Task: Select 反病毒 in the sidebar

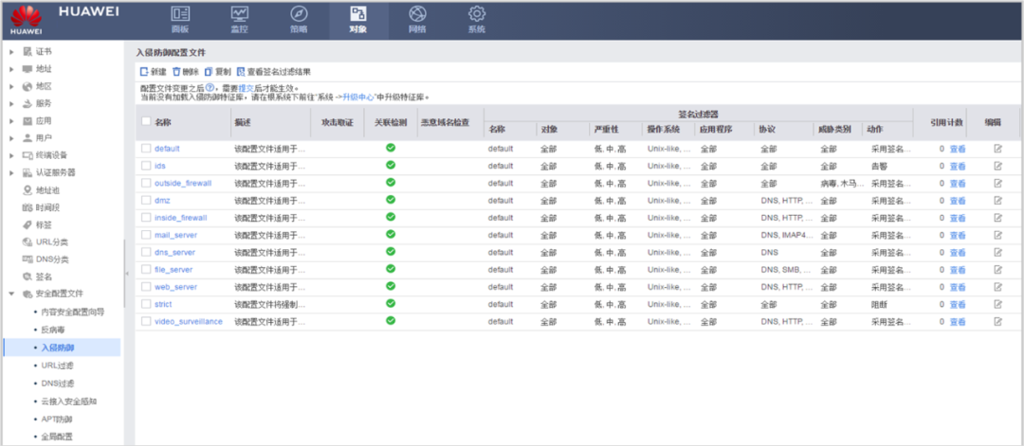Action: [53, 330]
